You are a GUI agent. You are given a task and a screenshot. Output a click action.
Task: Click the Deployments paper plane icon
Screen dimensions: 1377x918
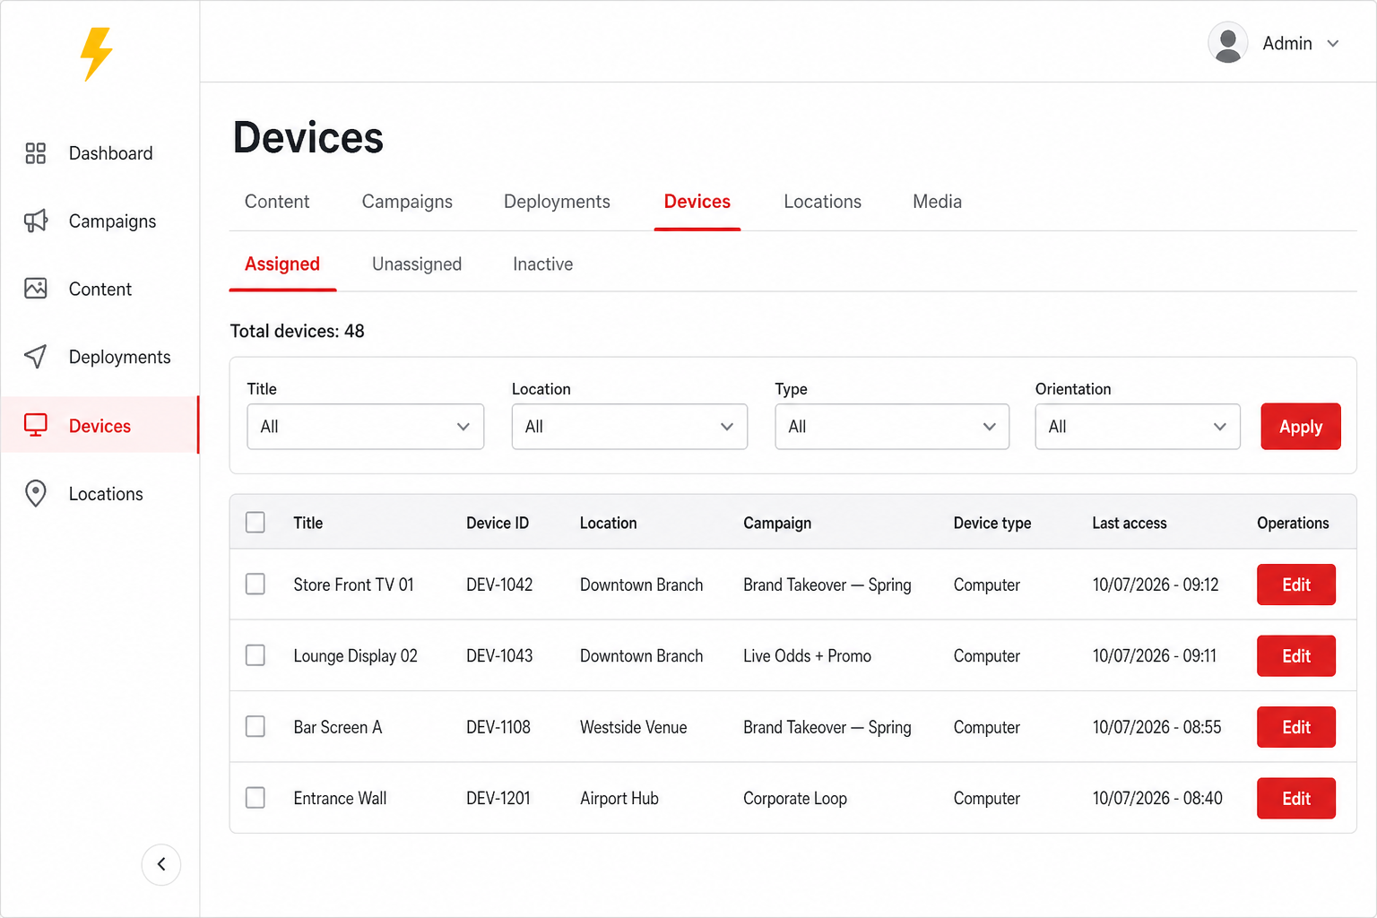coord(35,357)
